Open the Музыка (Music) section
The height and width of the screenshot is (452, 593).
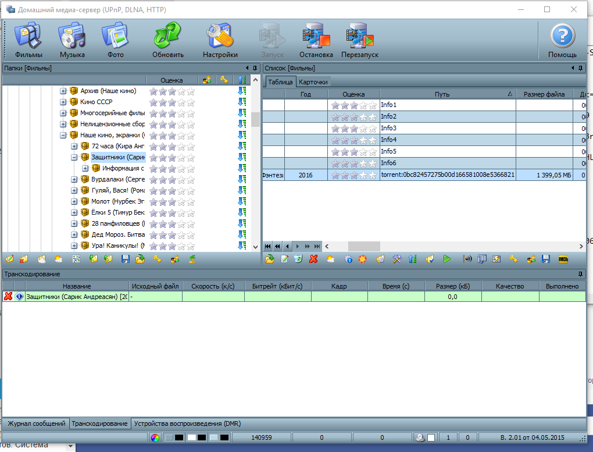72,40
